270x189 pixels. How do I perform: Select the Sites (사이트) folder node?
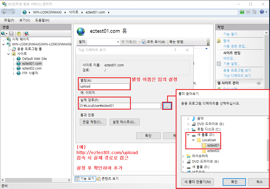coord(22,54)
